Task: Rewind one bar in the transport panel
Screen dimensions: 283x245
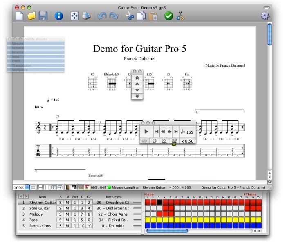Action: 163,131
